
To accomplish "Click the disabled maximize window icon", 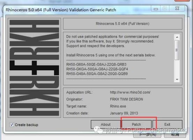I will point(165,8).
